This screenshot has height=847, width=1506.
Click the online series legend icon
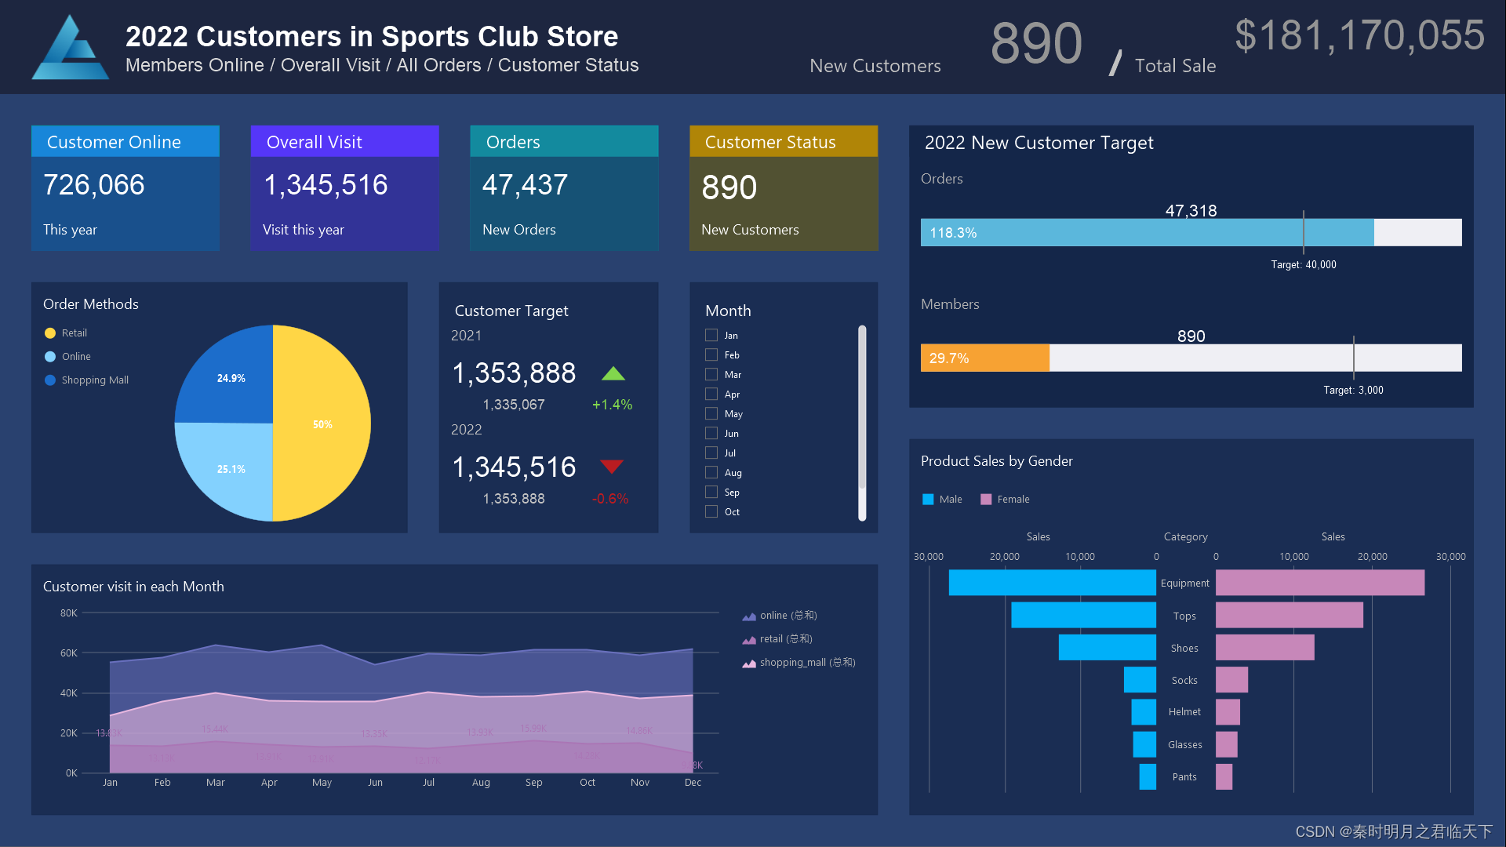pos(749,616)
